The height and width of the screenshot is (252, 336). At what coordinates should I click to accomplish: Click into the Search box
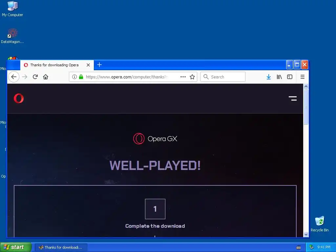223,77
